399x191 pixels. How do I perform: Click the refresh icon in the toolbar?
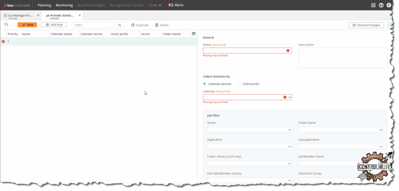6,25
